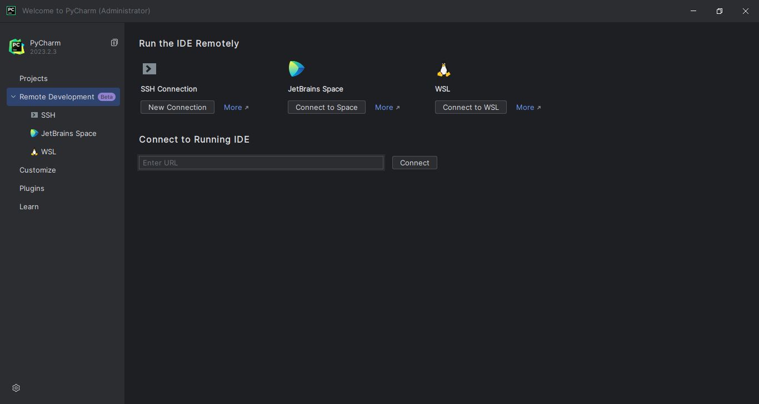Click Connect next to the URL field
The height and width of the screenshot is (404, 759).
[x=415, y=163]
